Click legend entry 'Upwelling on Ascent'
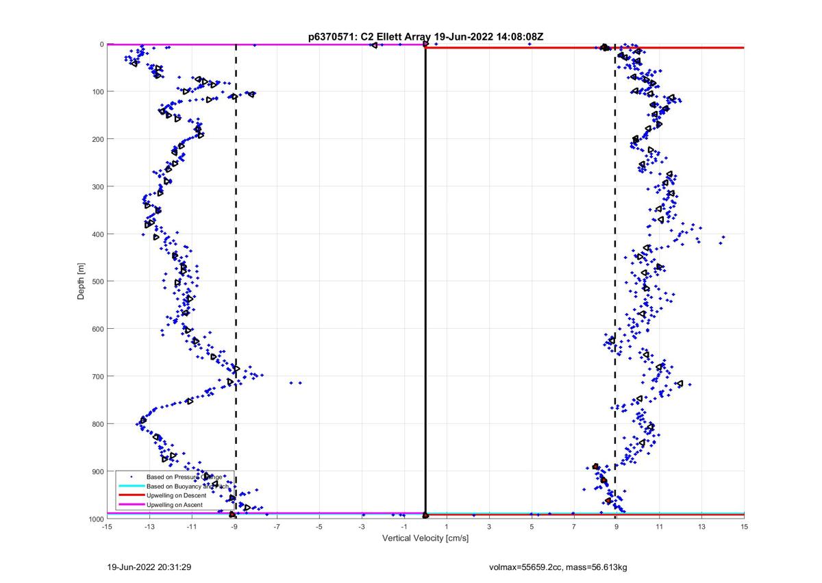 tap(175, 505)
